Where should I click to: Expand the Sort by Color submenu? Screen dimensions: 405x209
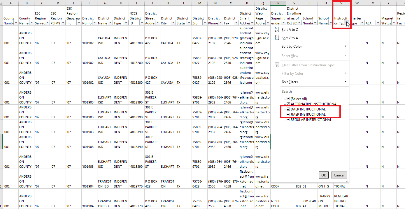(x=313, y=47)
